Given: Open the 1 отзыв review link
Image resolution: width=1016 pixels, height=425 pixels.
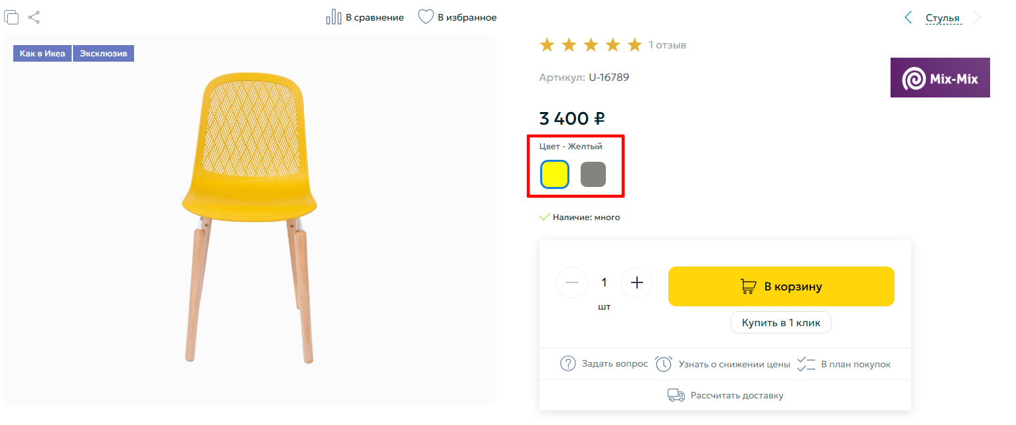Looking at the screenshot, I should pos(667,45).
